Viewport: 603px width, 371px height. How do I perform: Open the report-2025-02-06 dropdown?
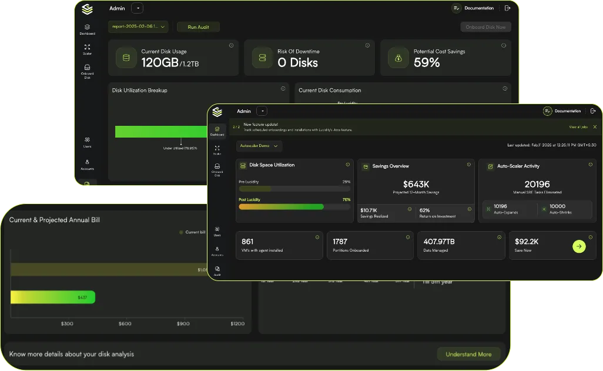click(138, 26)
